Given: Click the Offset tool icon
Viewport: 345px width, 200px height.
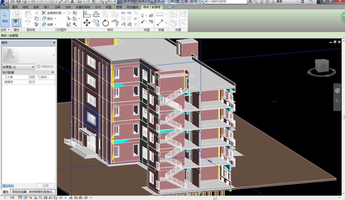Looking at the screenshot, I should coord(96,14).
